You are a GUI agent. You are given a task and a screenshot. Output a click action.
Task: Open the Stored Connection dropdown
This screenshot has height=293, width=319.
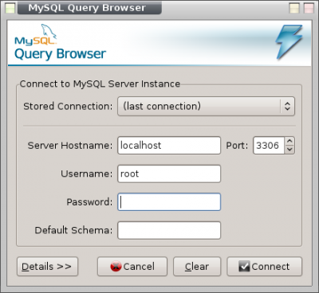pyautogui.click(x=206, y=106)
